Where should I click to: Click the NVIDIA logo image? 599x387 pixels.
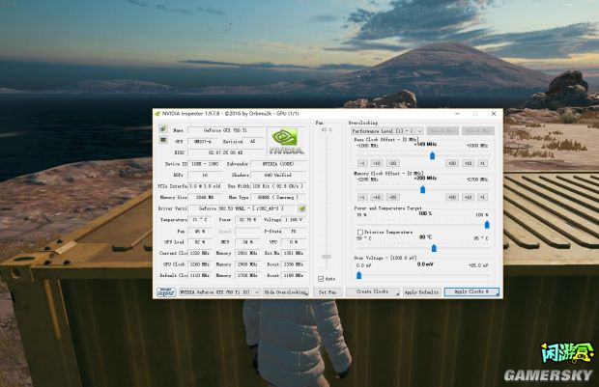tap(286, 141)
